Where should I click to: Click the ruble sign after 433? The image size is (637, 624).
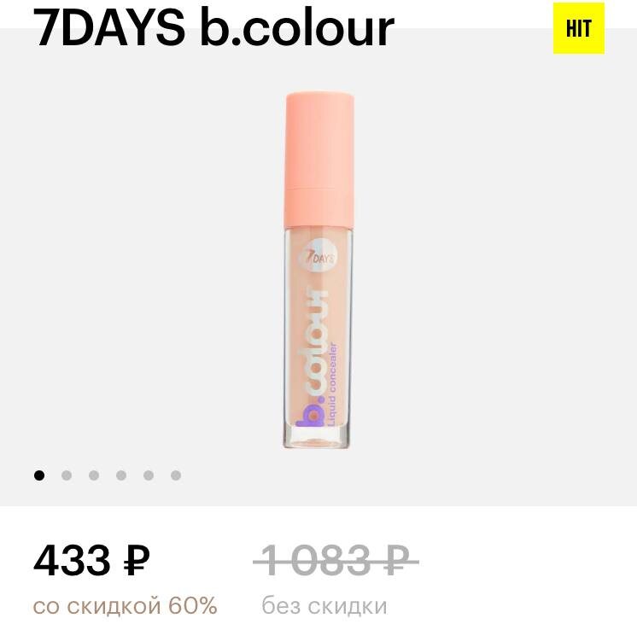click(x=136, y=561)
